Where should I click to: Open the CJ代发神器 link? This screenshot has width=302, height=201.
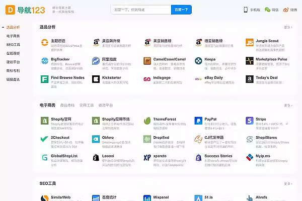pyautogui.click(x=214, y=137)
